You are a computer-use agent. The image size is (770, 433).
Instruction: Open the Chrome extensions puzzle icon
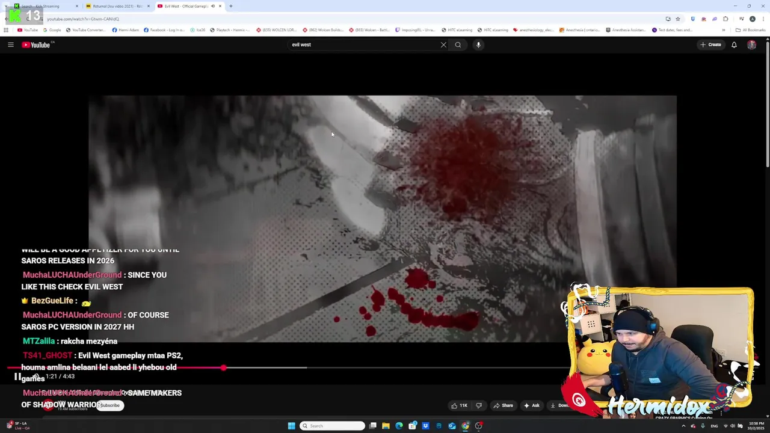pyautogui.click(x=725, y=19)
